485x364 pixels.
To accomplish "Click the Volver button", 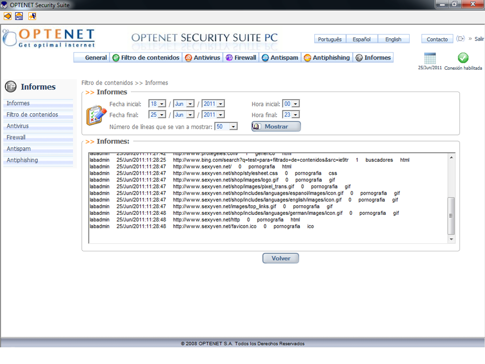I will [x=280, y=258].
